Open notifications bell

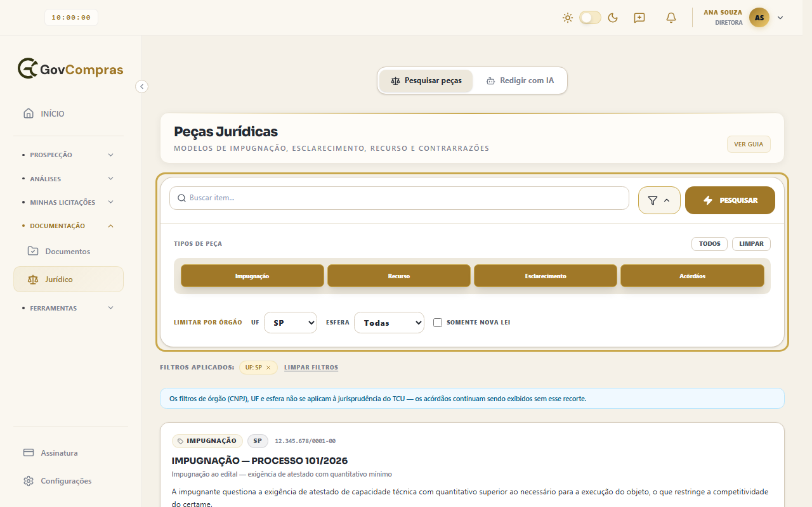click(671, 18)
